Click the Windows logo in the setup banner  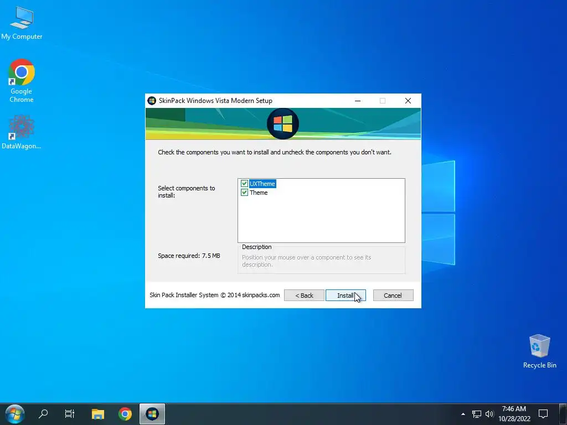click(283, 123)
